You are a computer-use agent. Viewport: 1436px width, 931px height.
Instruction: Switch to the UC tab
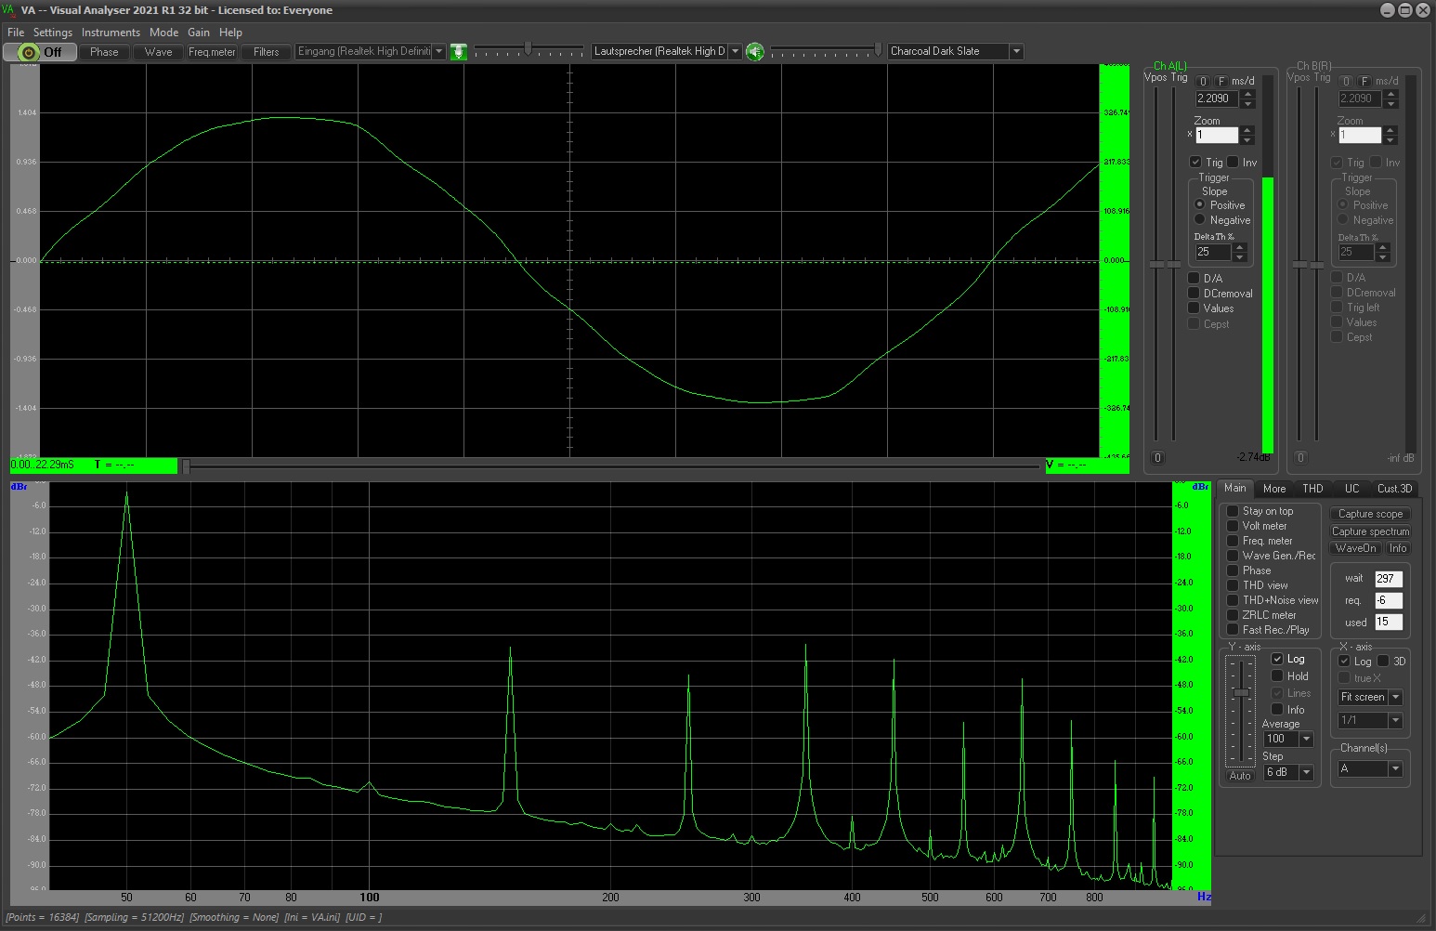click(1351, 489)
